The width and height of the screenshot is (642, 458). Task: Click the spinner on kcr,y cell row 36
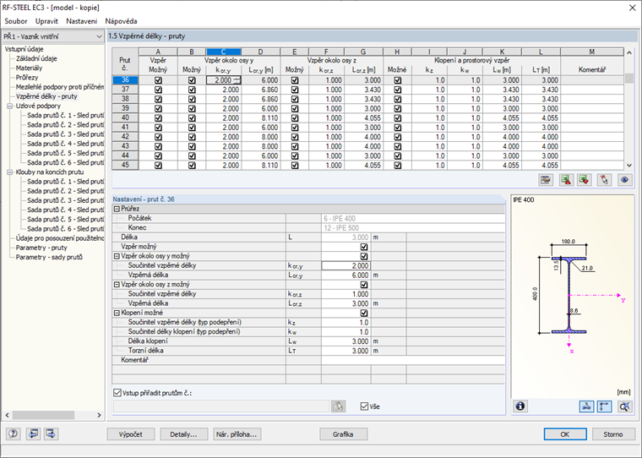click(x=237, y=80)
